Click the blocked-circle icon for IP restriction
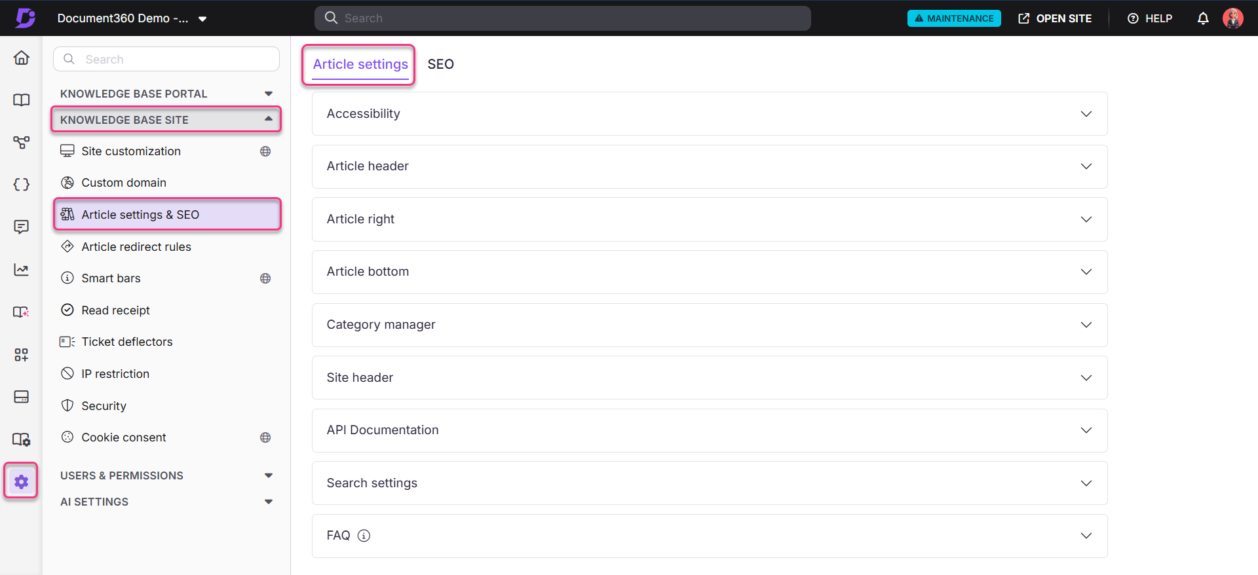The height and width of the screenshot is (575, 1258). 67,373
